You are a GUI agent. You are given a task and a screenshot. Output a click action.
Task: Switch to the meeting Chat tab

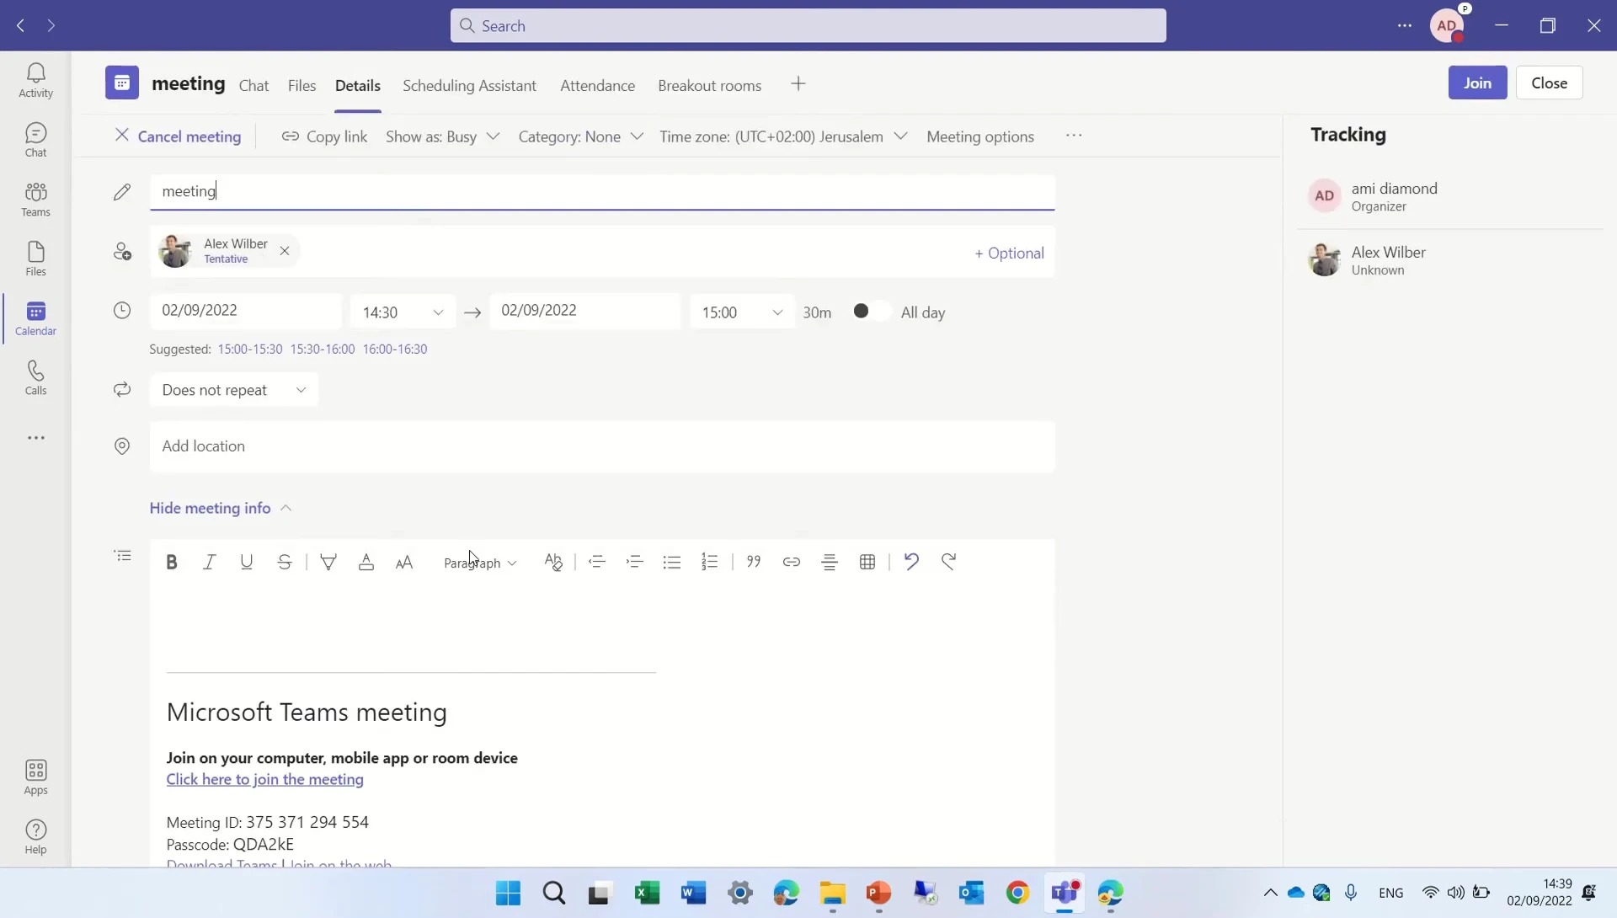point(253,86)
